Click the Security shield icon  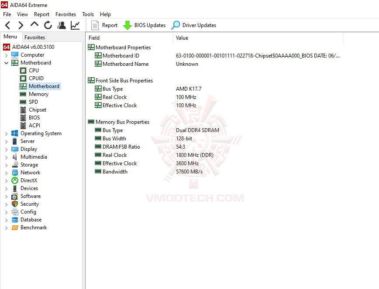(x=15, y=204)
